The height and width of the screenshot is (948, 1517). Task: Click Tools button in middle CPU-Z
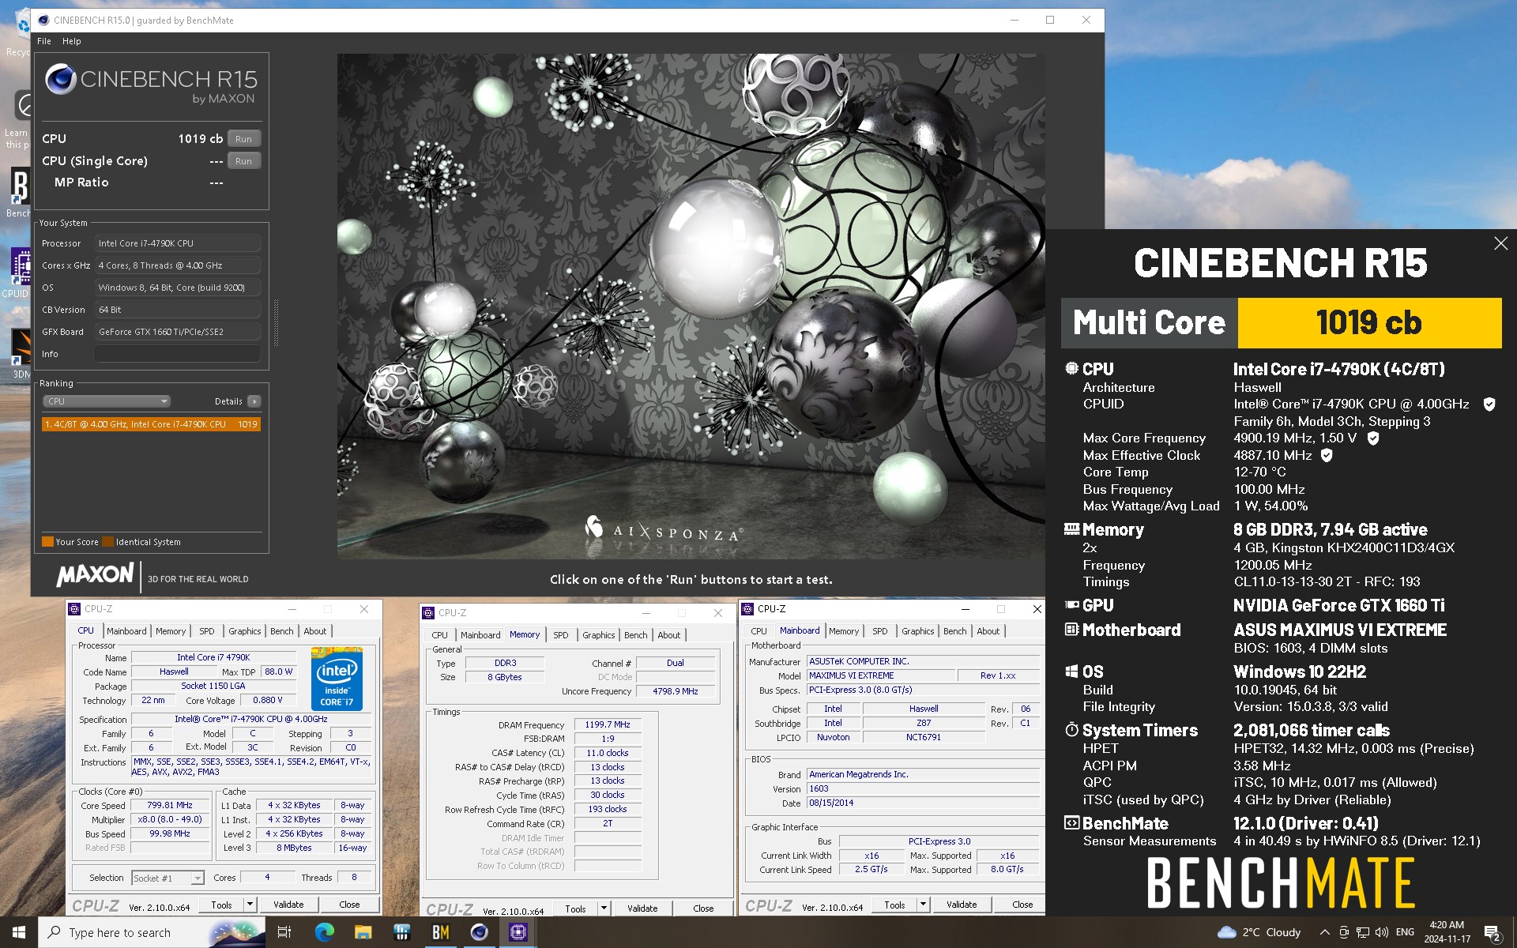click(x=575, y=908)
